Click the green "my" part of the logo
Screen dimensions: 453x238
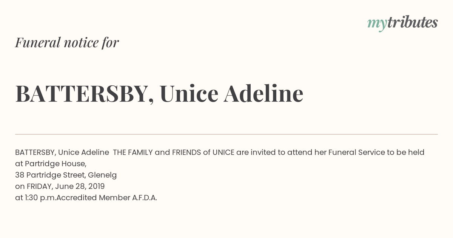point(377,23)
